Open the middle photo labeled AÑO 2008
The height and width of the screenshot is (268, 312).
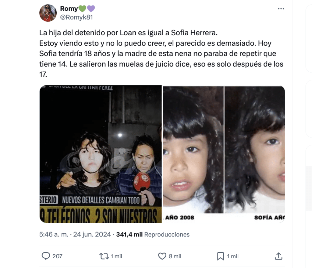point(193,154)
